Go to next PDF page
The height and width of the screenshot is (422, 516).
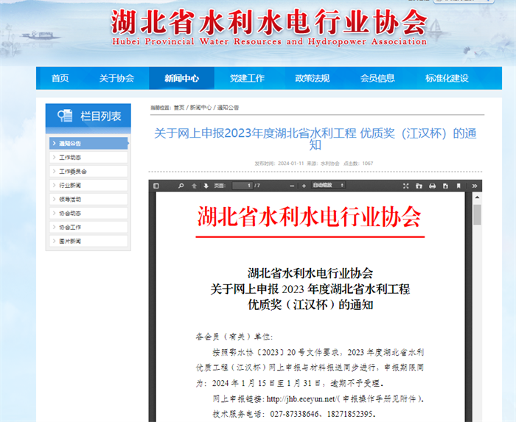point(206,186)
